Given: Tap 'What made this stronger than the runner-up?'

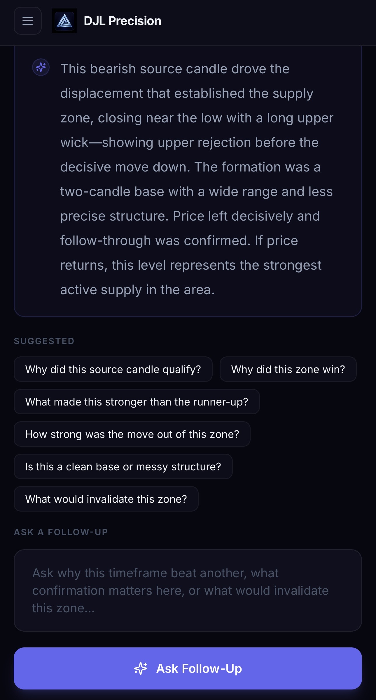Looking at the screenshot, I should [x=137, y=402].
